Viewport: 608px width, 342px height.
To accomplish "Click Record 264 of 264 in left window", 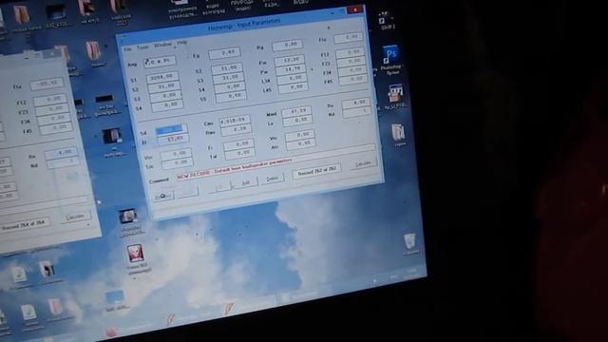I will (25, 225).
